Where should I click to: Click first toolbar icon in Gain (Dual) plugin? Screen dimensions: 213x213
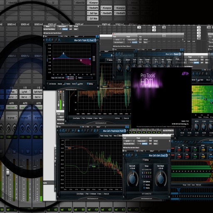[126, 155]
